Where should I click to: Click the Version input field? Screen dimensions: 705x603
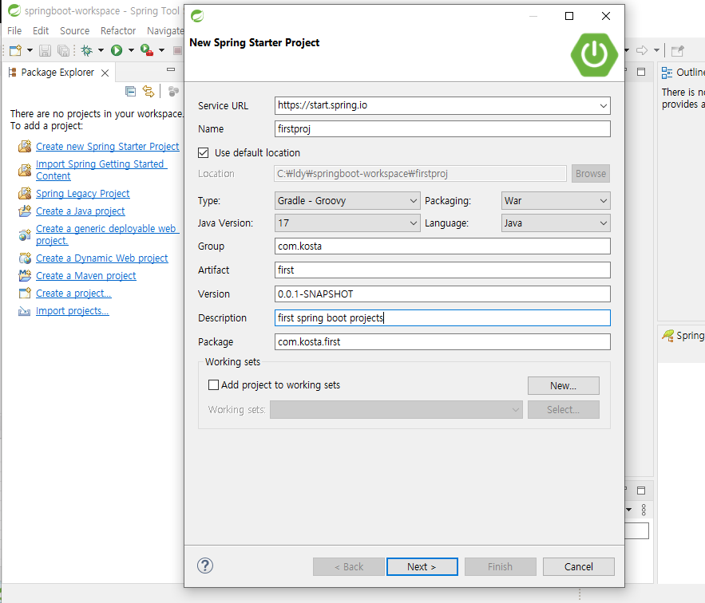click(442, 294)
